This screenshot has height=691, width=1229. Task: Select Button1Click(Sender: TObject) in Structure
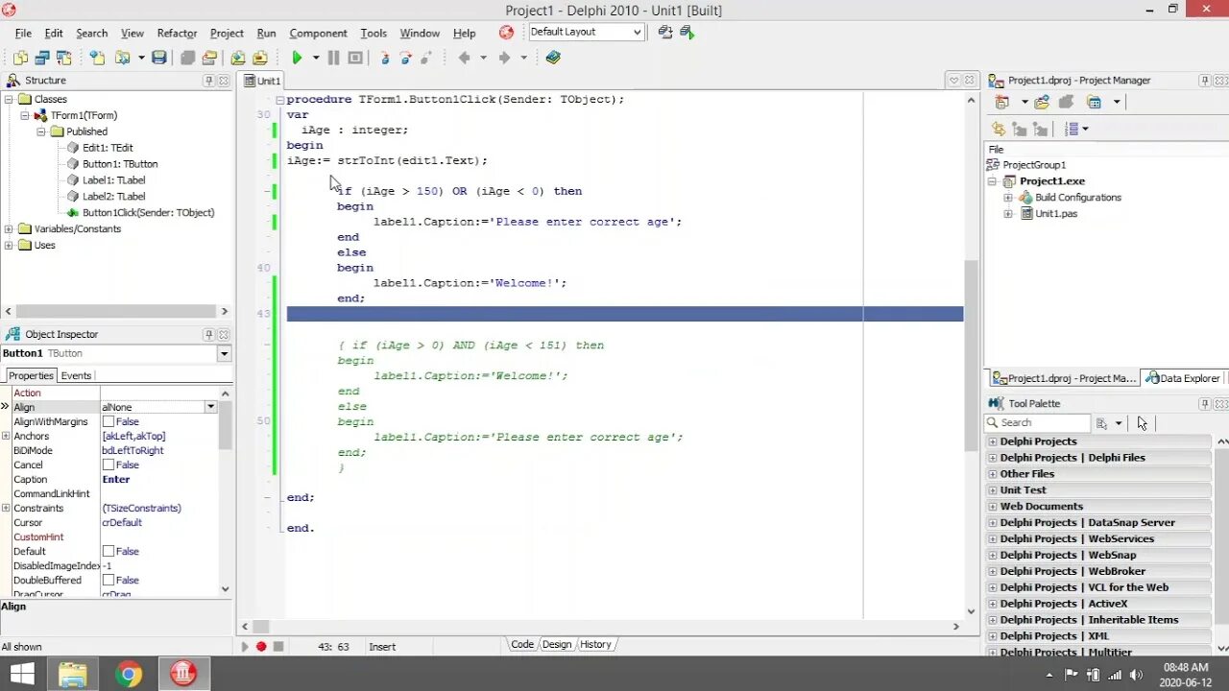pos(148,213)
